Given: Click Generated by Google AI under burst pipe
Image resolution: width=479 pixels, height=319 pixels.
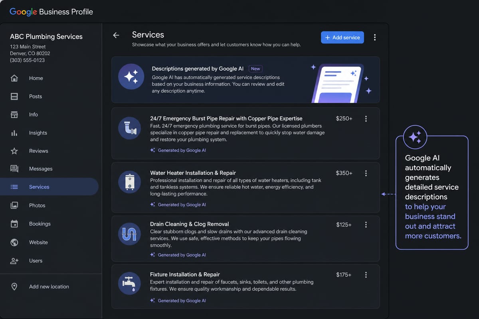Looking at the screenshot, I should (x=178, y=150).
